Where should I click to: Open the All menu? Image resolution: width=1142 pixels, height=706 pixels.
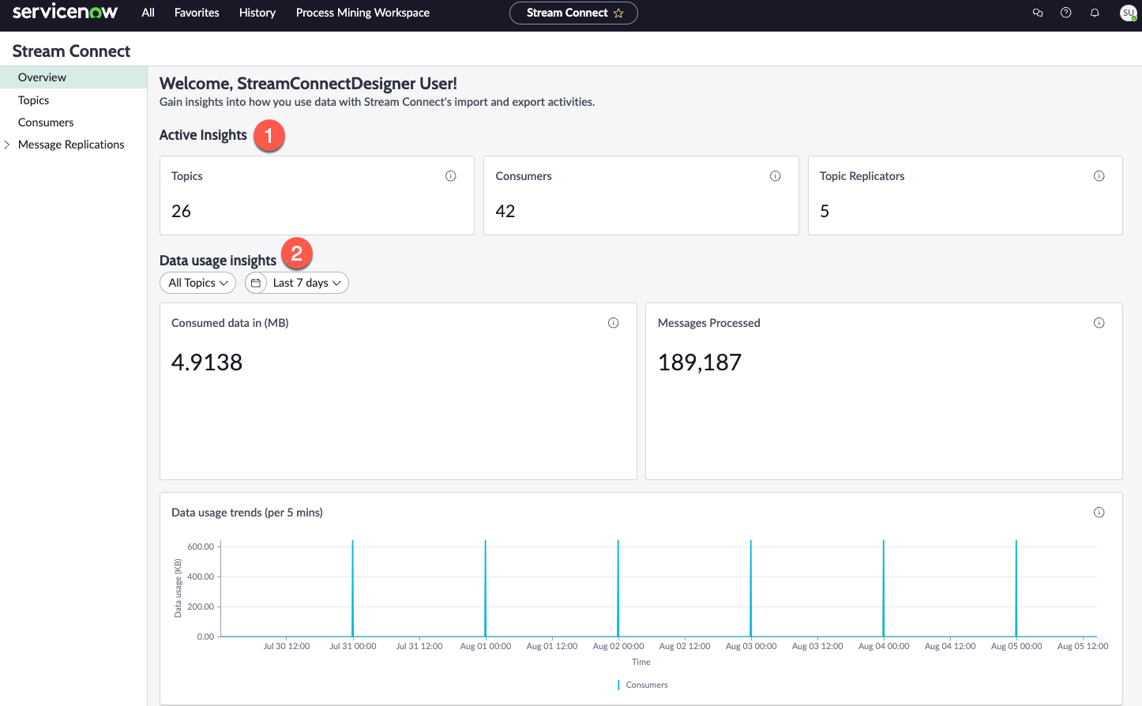point(148,13)
